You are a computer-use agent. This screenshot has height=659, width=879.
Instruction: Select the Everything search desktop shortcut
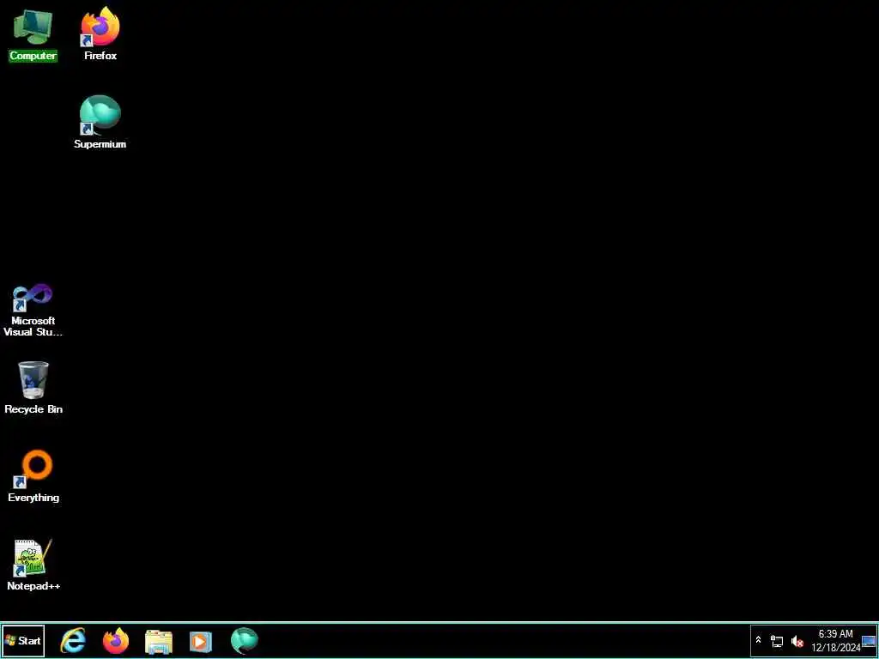point(33,476)
